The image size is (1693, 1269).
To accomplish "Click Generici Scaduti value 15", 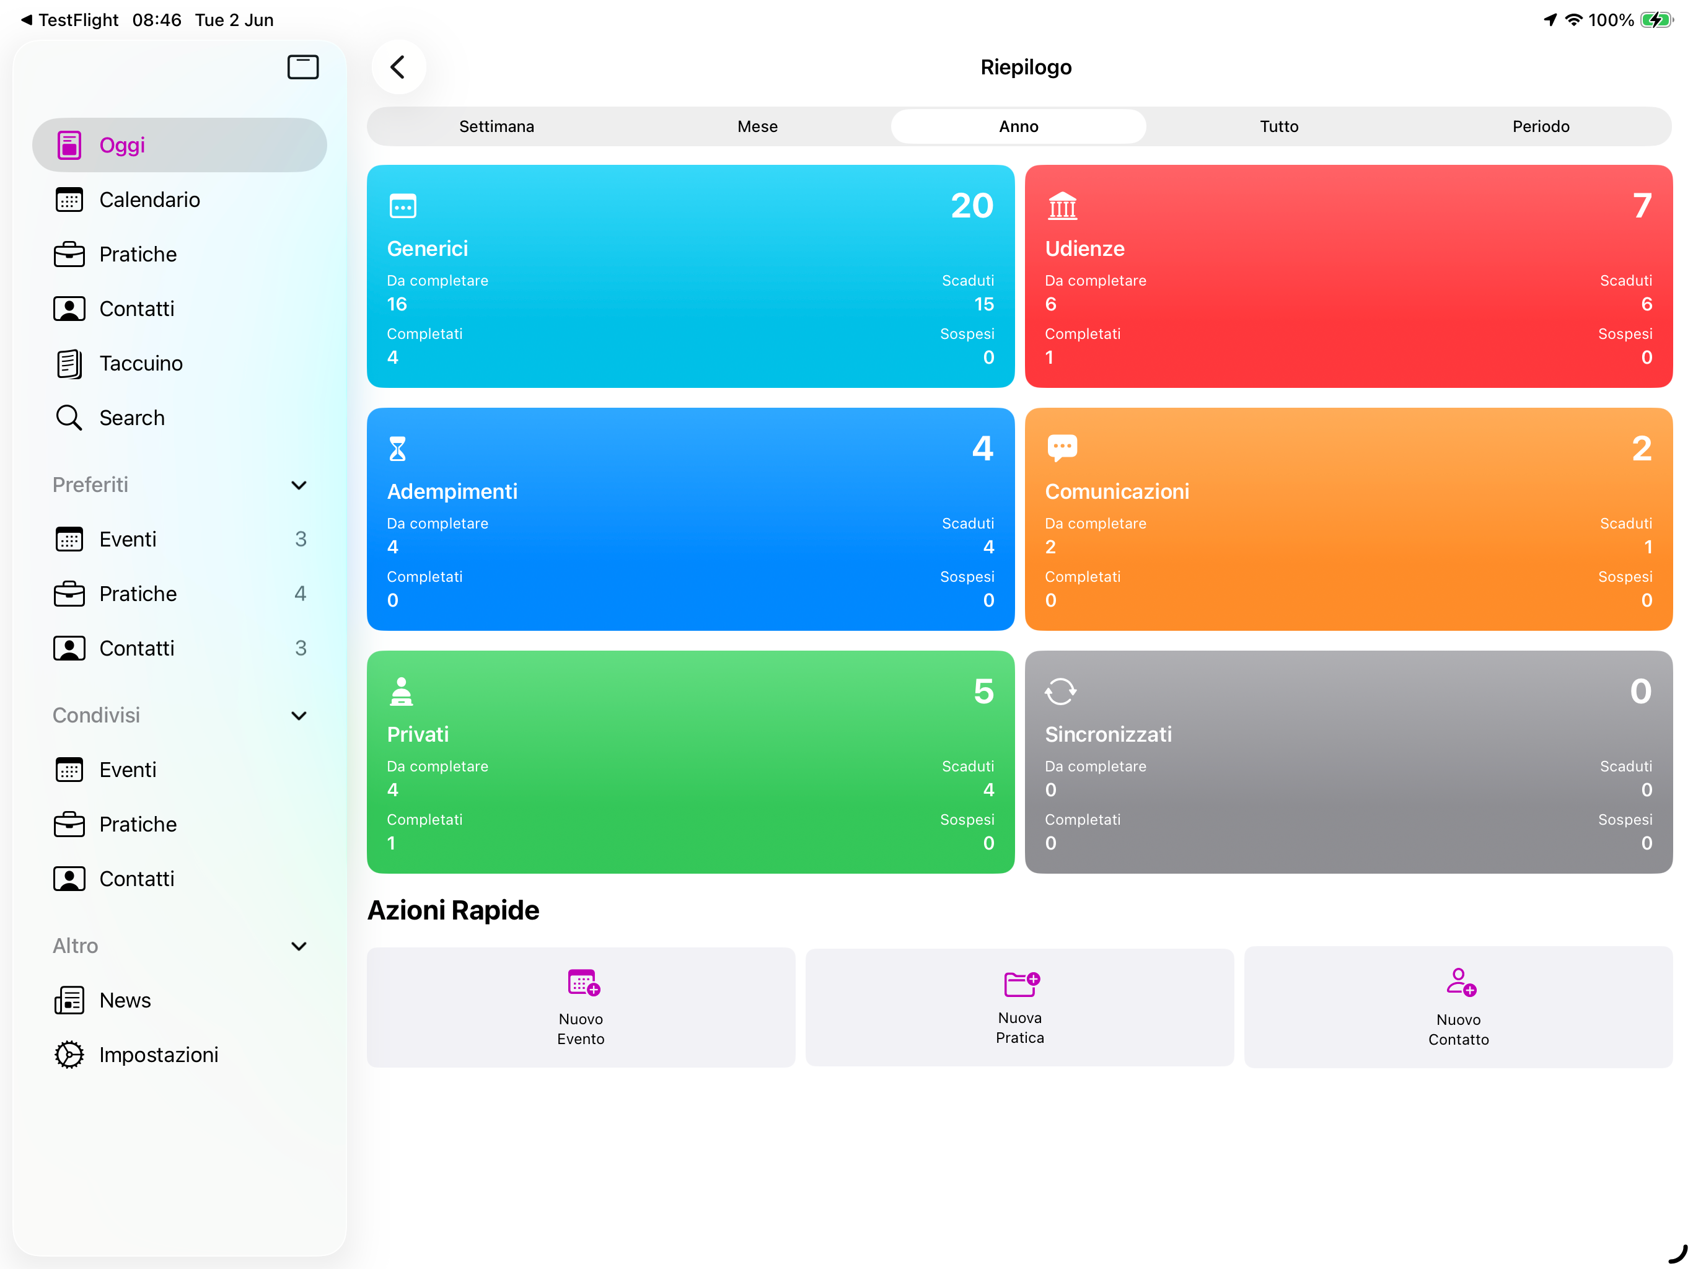I will [x=983, y=304].
